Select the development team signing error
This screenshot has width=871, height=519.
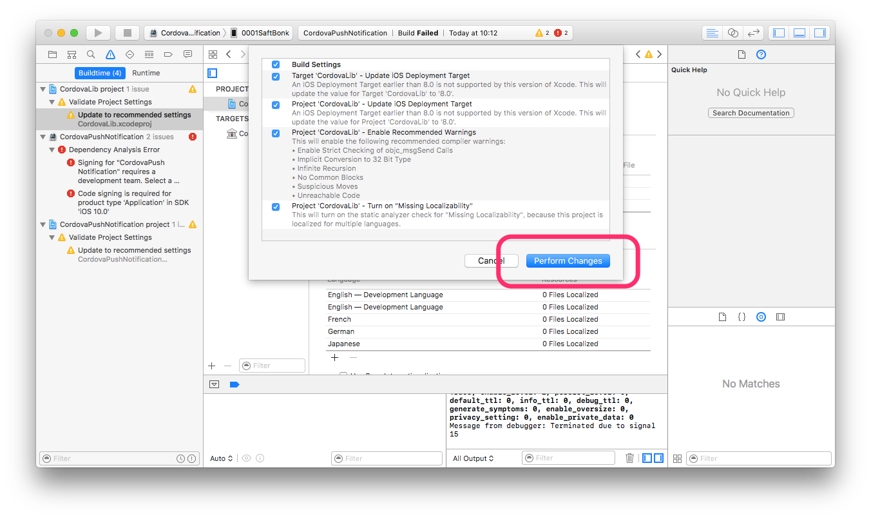coord(120,171)
